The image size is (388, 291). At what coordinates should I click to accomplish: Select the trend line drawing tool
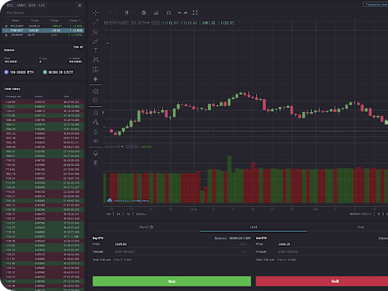pyautogui.click(x=95, y=22)
